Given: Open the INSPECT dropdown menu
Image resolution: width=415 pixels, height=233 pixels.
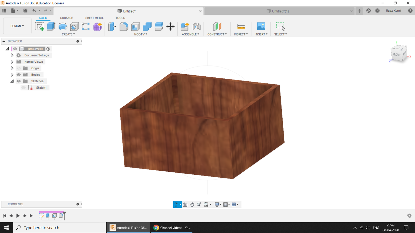Looking at the screenshot, I should tap(241, 34).
